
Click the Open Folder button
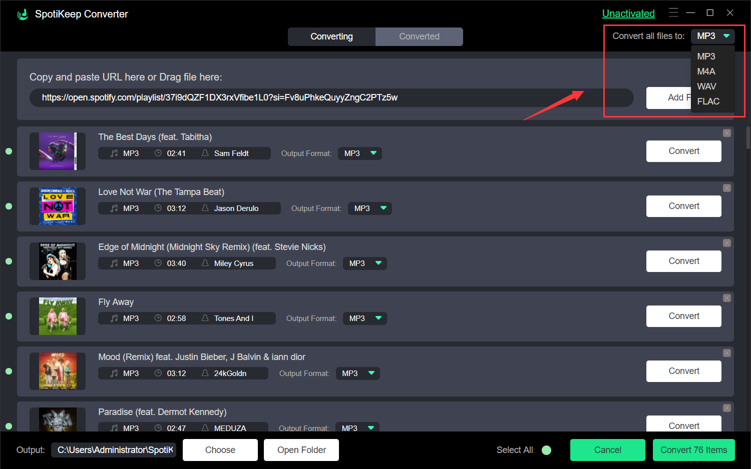[x=301, y=450]
